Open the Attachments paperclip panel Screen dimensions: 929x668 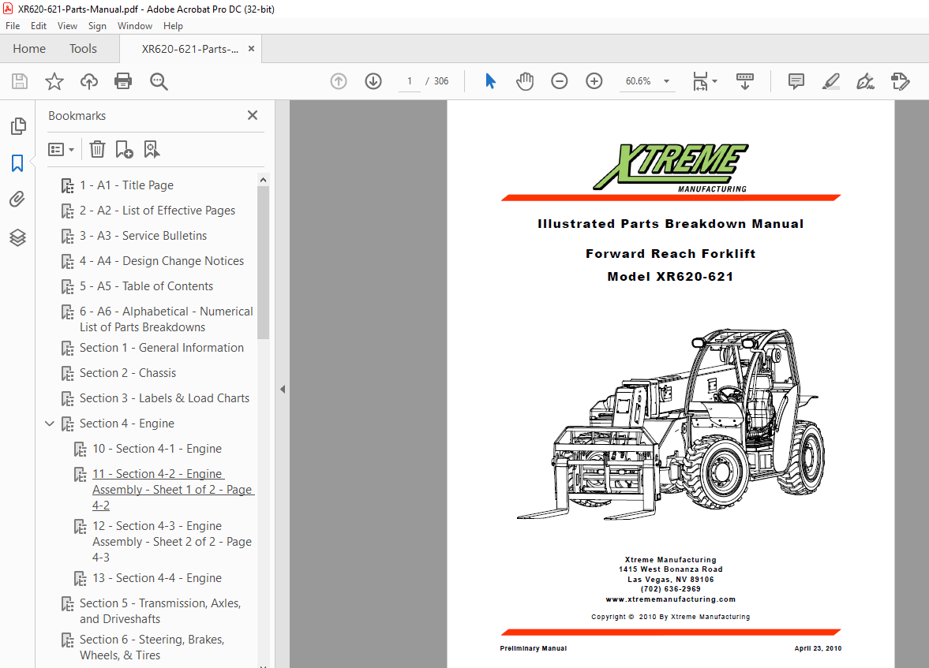[x=17, y=200]
